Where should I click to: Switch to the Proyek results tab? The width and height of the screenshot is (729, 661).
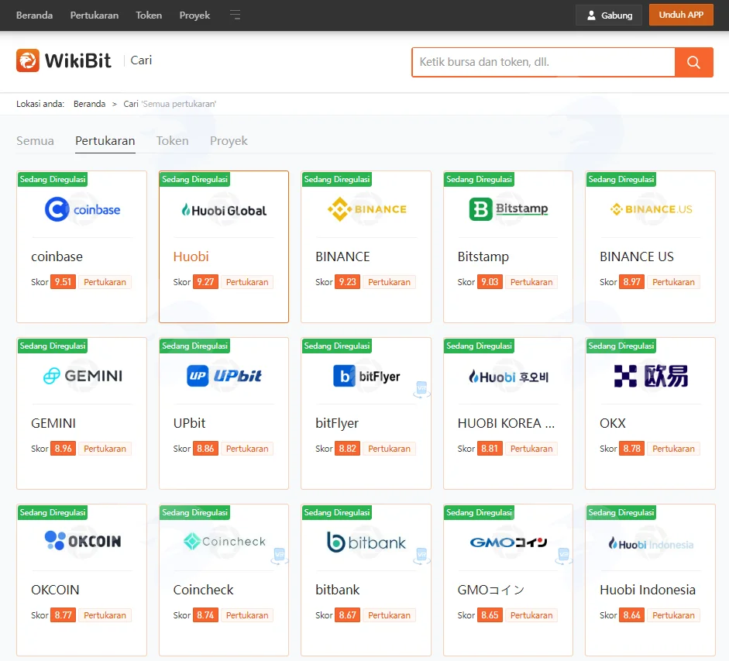(x=229, y=141)
